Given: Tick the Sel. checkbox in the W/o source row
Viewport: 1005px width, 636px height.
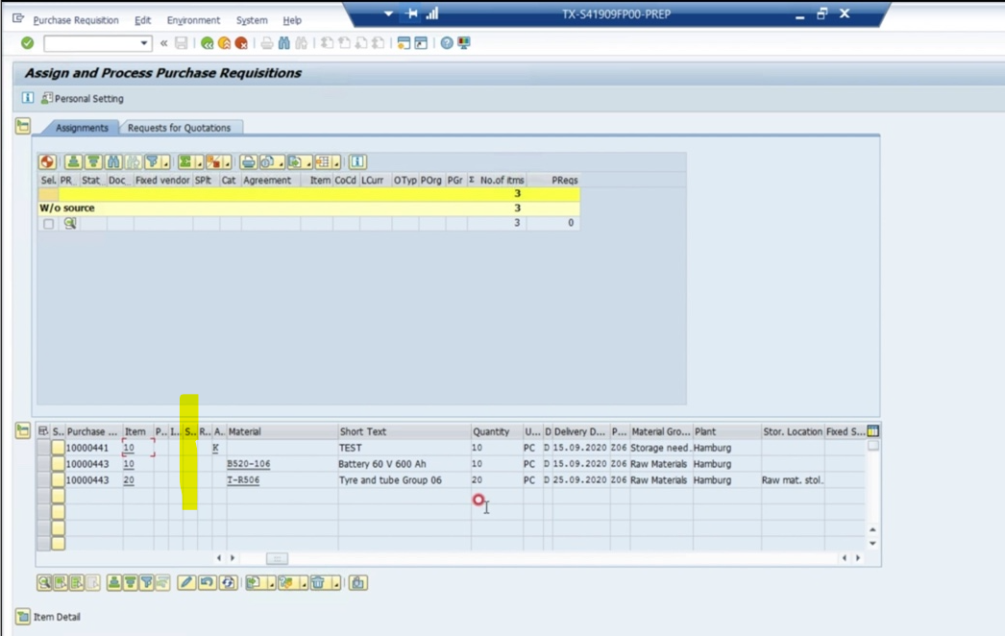Looking at the screenshot, I should click(x=49, y=224).
